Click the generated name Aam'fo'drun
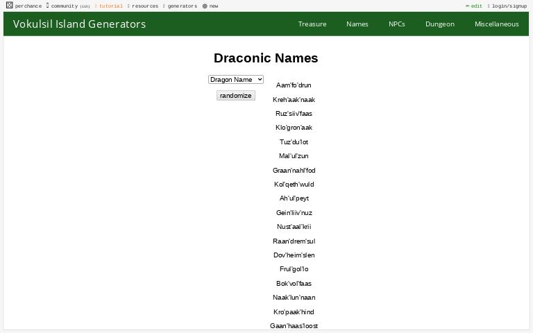 coord(294,85)
